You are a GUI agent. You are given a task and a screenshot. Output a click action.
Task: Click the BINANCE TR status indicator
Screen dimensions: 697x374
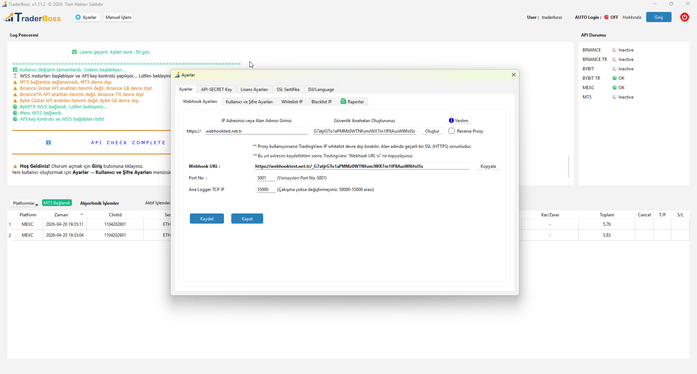[615, 59]
